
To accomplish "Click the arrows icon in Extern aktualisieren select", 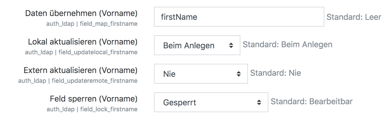I will [x=239, y=74].
